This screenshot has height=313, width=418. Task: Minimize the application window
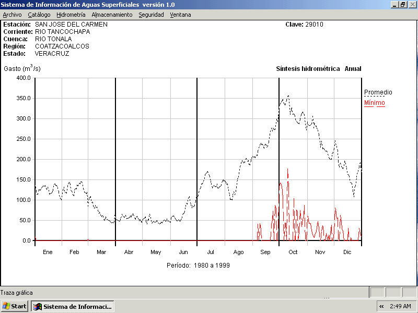coord(394,4)
